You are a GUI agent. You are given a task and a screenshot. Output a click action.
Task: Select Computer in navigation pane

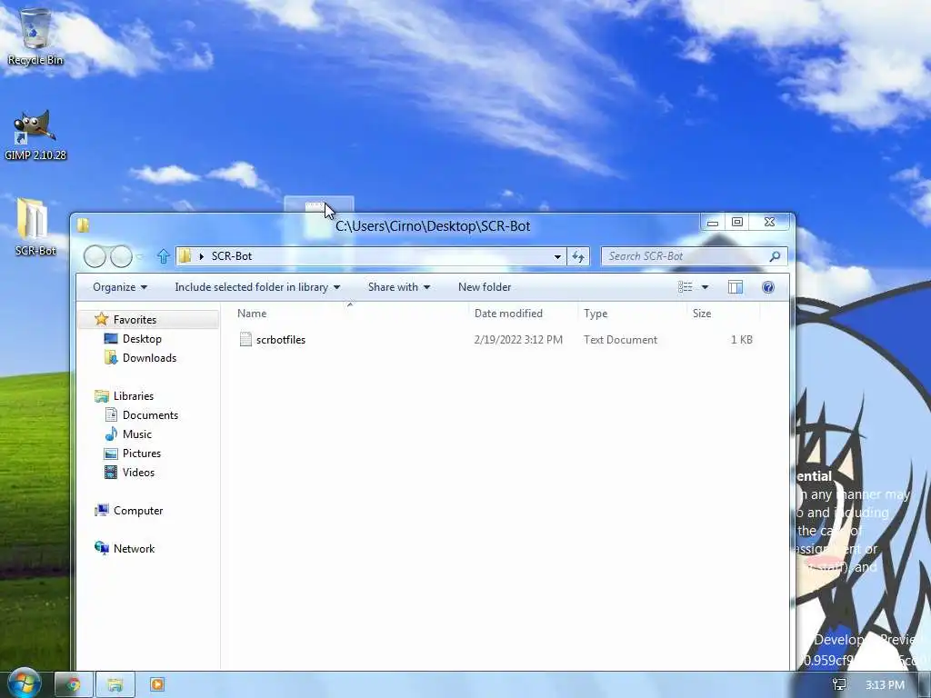[138, 511]
